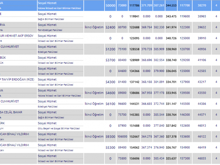
Task: Click the ranking figure 137142
Action: tap(134, 82)
